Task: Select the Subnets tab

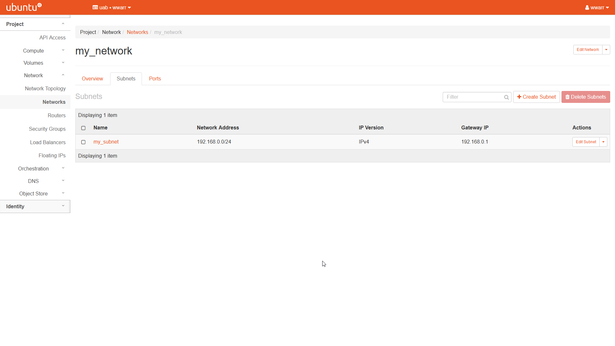Action: [x=126, y=78]
